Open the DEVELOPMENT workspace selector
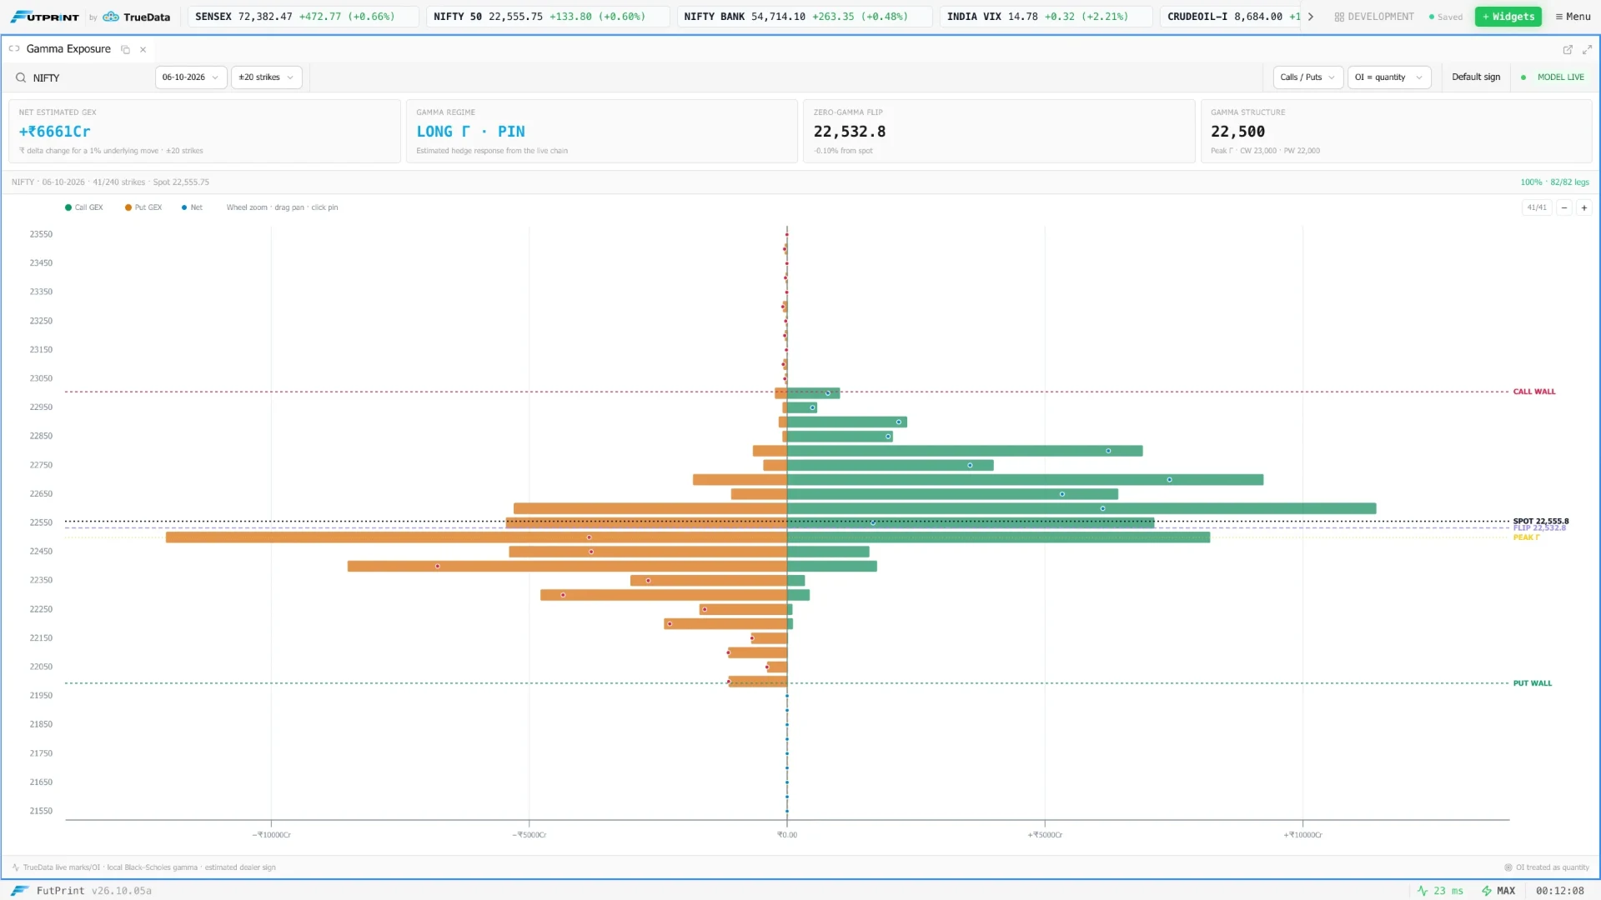Screen dimensions: 1601x900 (1374, 17)
